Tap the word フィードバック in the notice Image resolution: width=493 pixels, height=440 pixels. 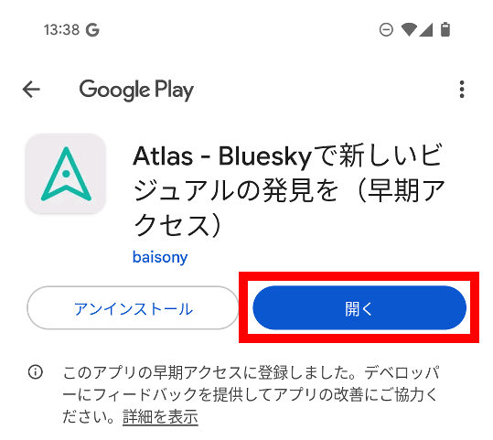[145, 394]
